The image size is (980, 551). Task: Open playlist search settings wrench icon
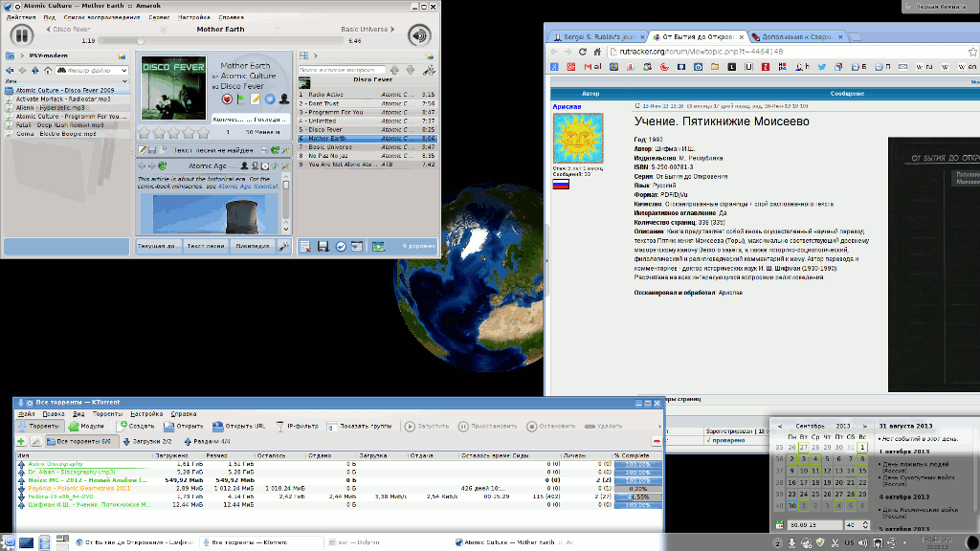[429, 70]
